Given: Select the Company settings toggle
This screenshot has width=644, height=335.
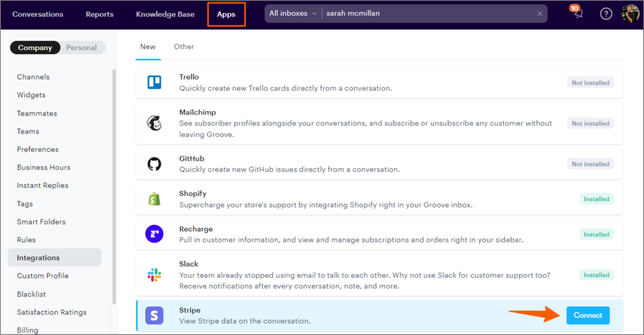Looking at the screenshot, I should 35,48.
